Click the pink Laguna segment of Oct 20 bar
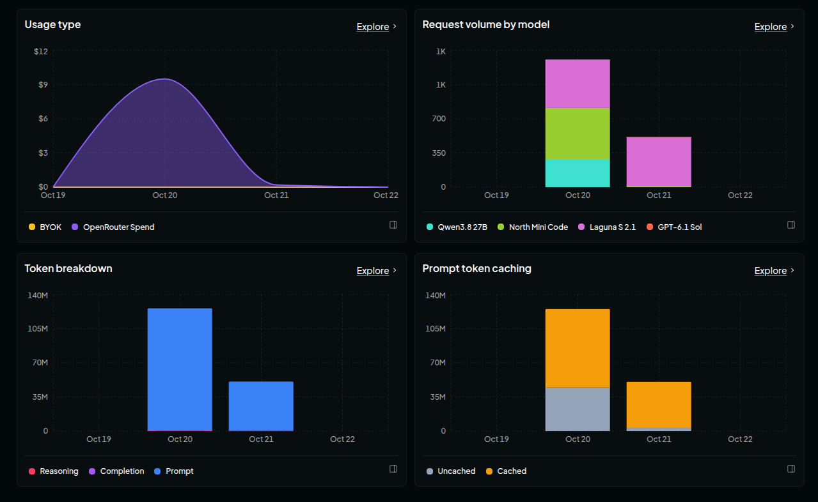Screen dimensions: 818x502 578,84
